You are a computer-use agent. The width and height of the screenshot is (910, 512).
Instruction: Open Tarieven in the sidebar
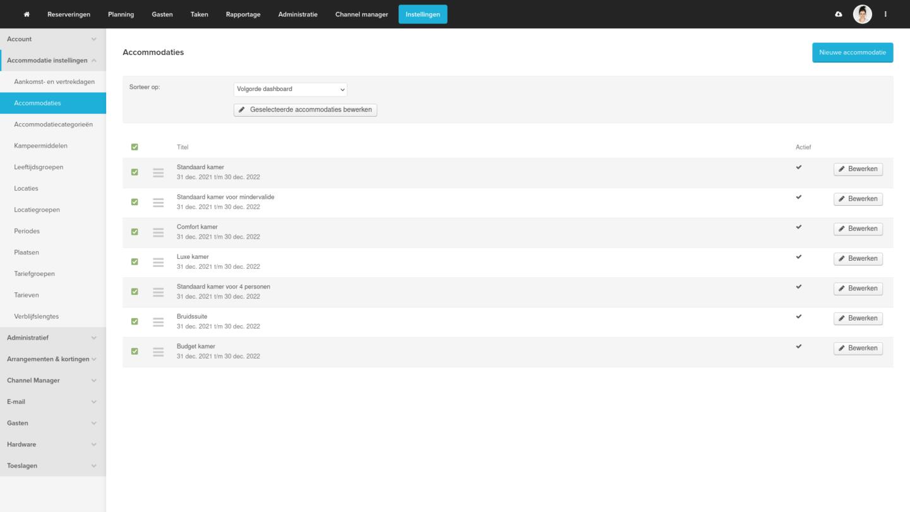point(27,295)
